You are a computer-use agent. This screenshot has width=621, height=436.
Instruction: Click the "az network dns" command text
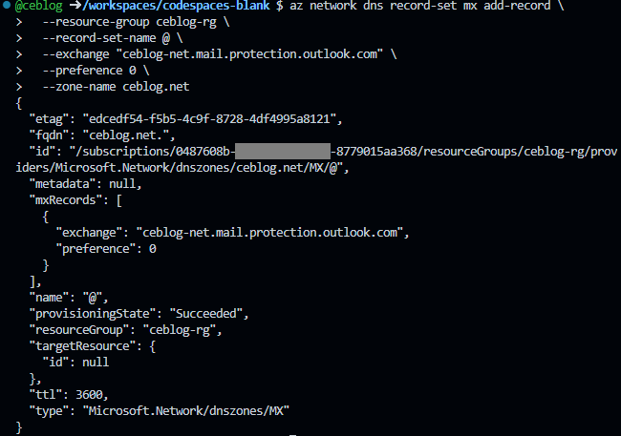click(x=336, y=6)
